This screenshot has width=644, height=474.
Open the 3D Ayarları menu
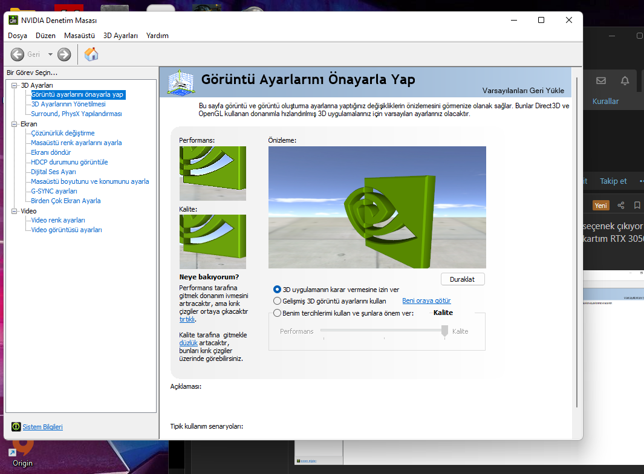(120, 36)
